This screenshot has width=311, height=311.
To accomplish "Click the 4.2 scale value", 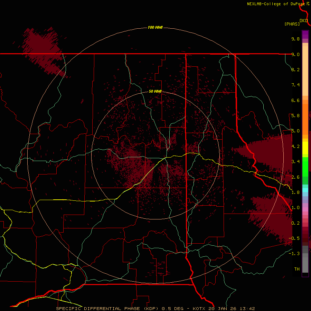I will 295,147.
